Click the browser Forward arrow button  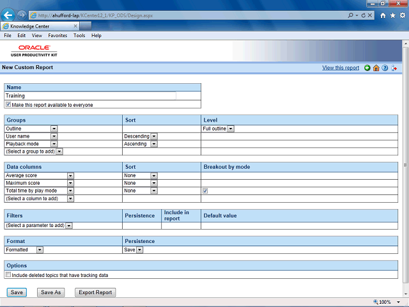point(22,15)
